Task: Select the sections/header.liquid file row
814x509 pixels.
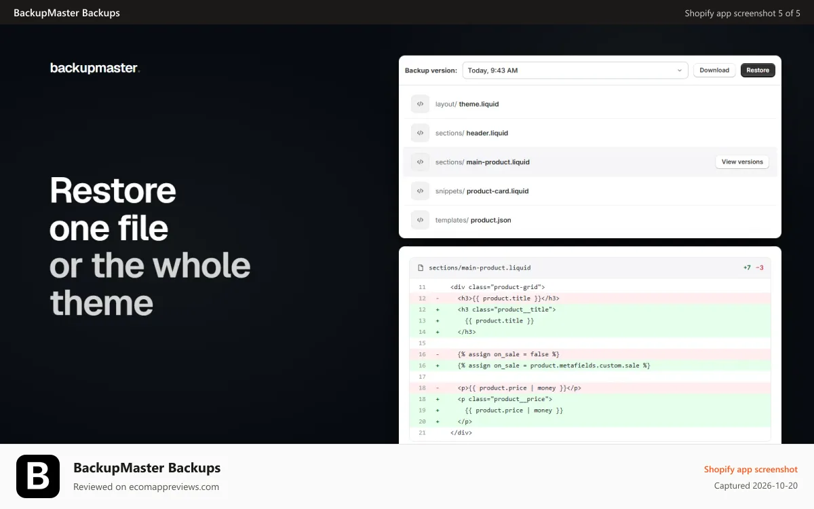Action: (590, 133)
